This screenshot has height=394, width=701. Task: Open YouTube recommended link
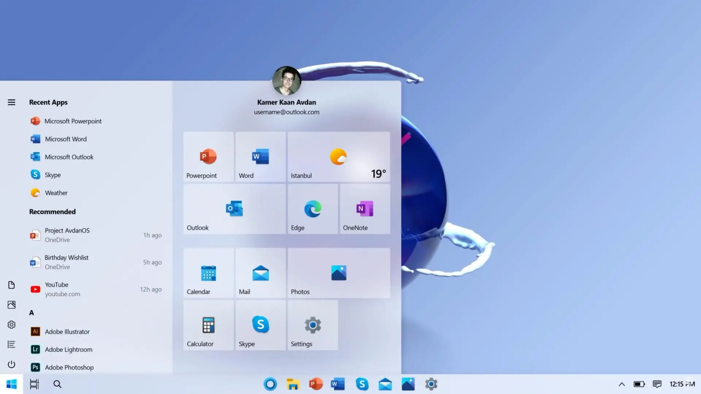96,289
